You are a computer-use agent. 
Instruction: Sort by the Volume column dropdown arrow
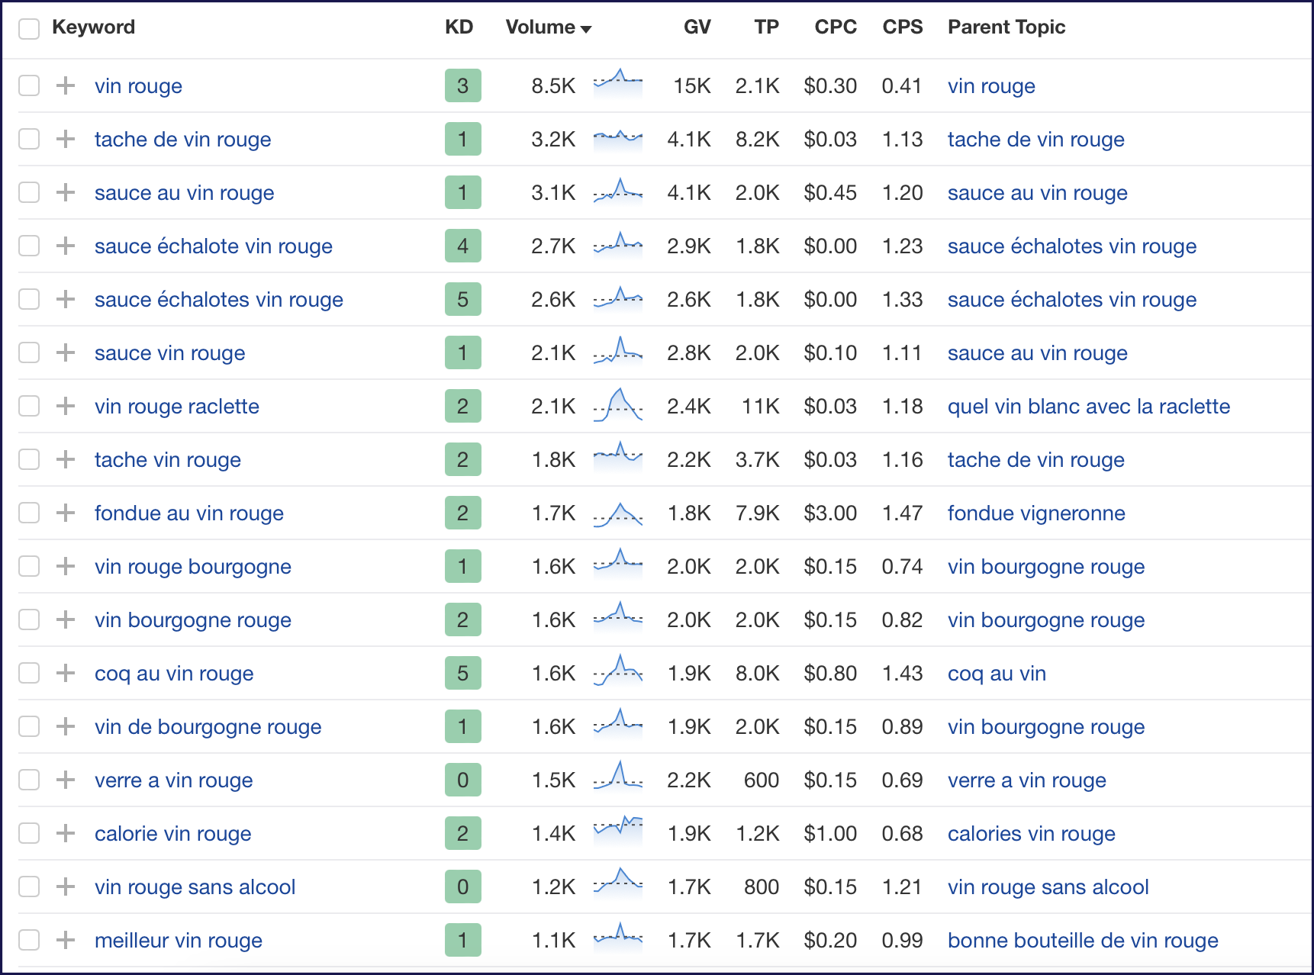[x=586, y=29]
